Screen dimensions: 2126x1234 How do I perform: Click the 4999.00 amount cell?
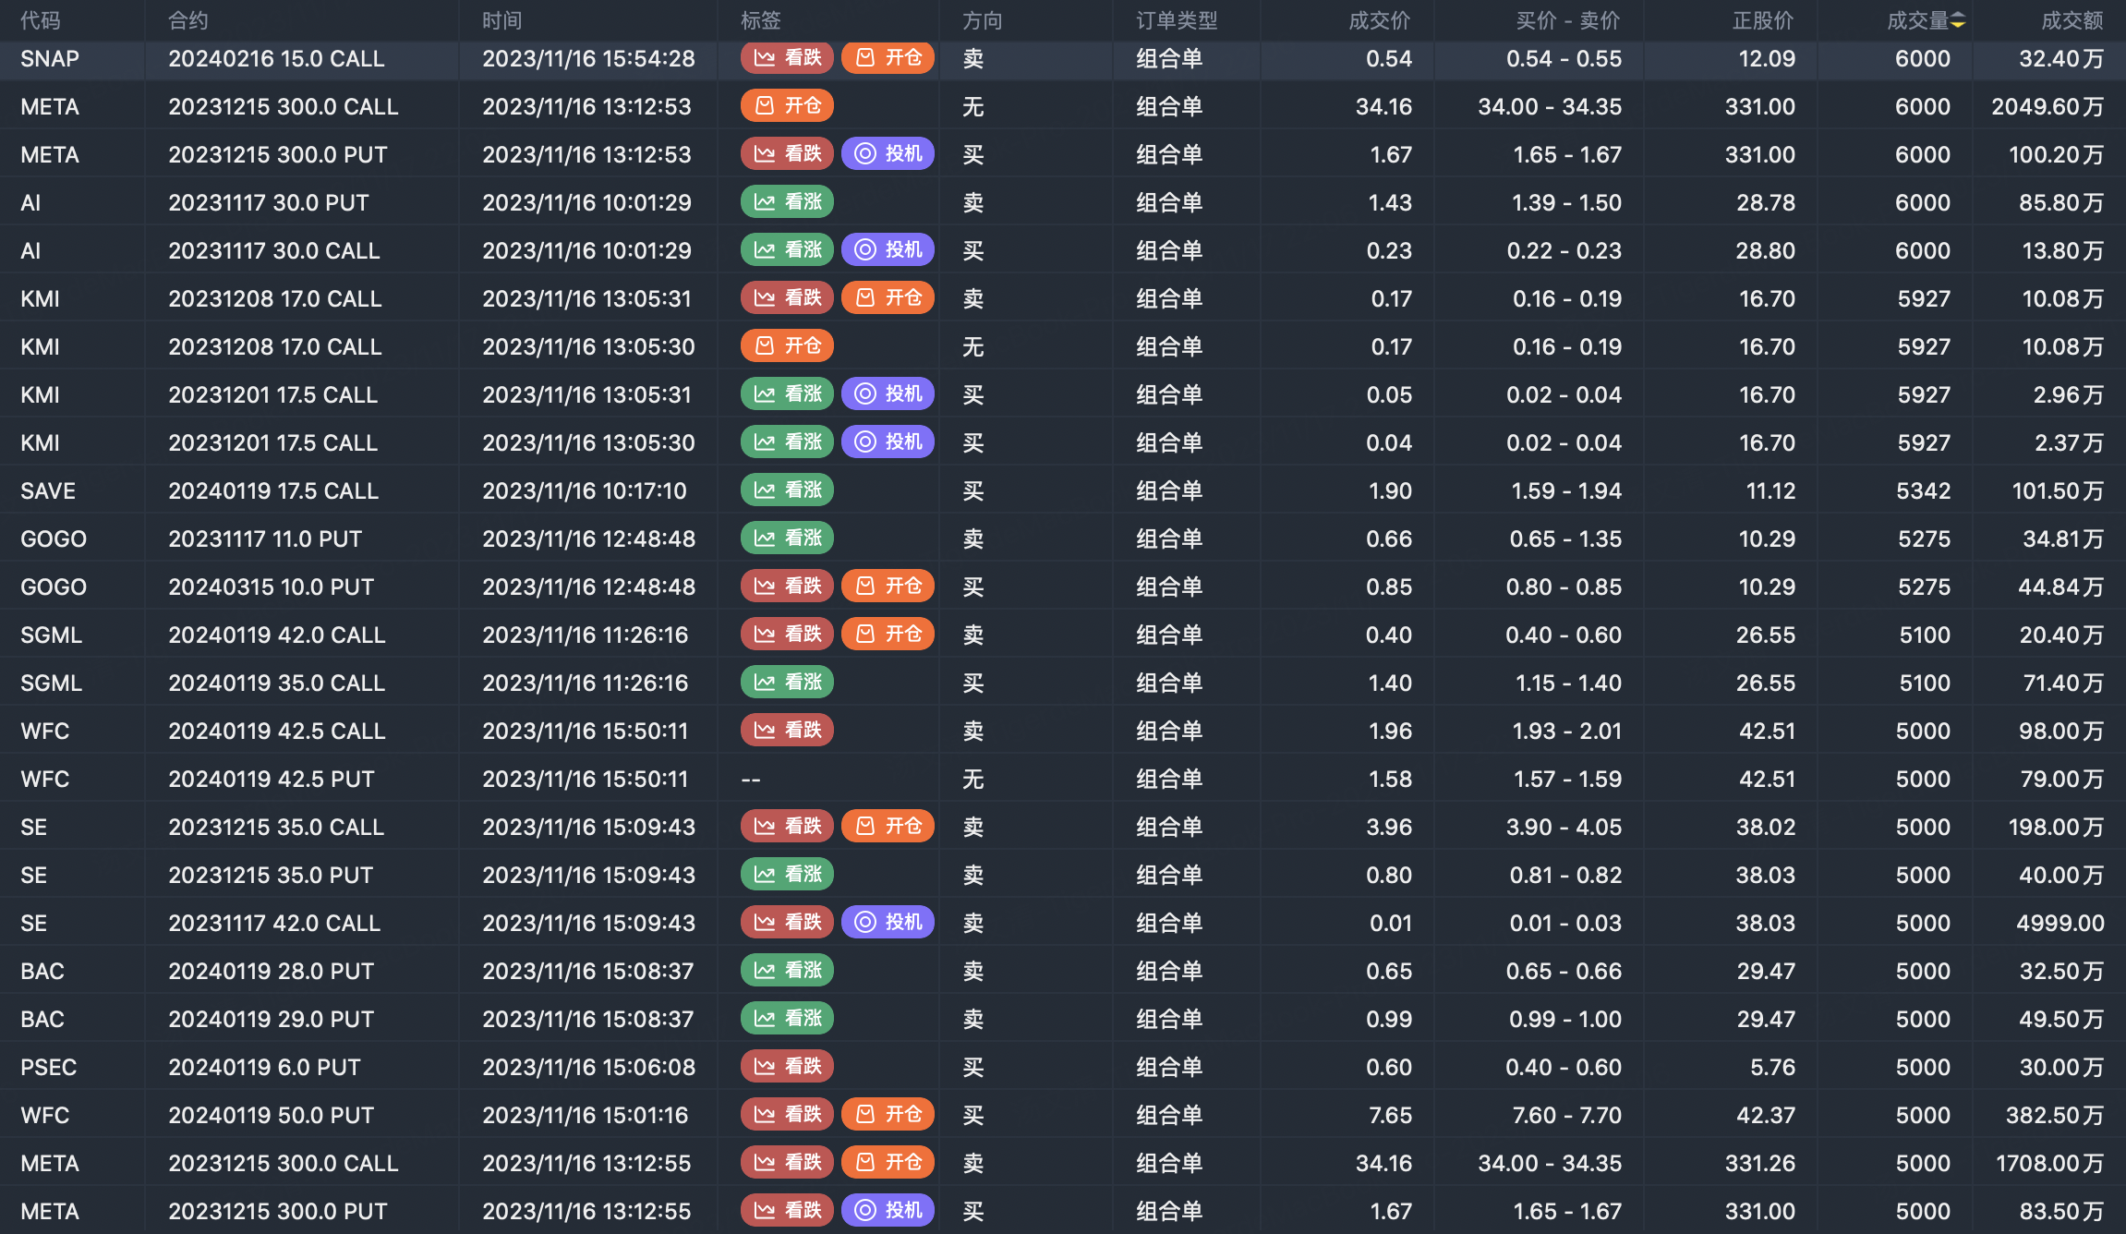pyautogui.click(x=2060, y=923)
